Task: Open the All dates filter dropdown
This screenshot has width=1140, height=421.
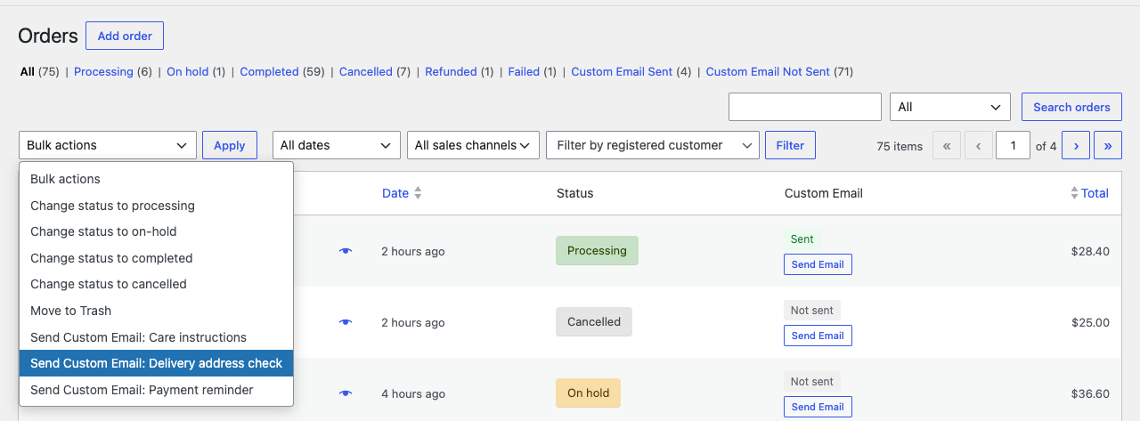Action: (x=336, y=145)
